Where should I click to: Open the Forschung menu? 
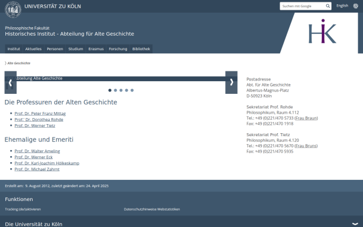(118, 49)
